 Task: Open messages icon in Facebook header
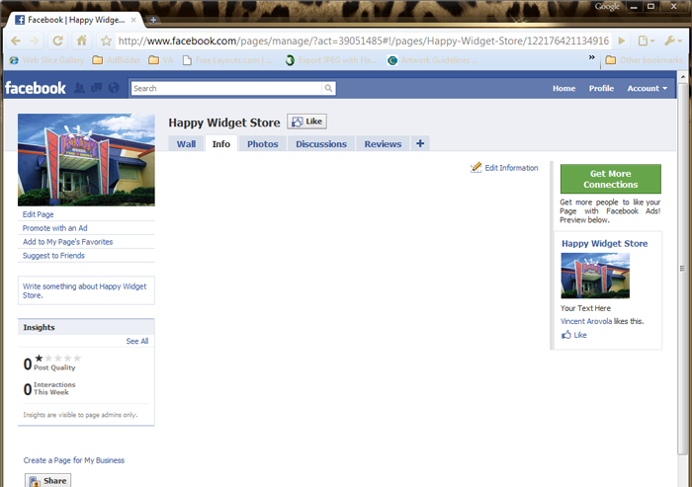[97, 88]
